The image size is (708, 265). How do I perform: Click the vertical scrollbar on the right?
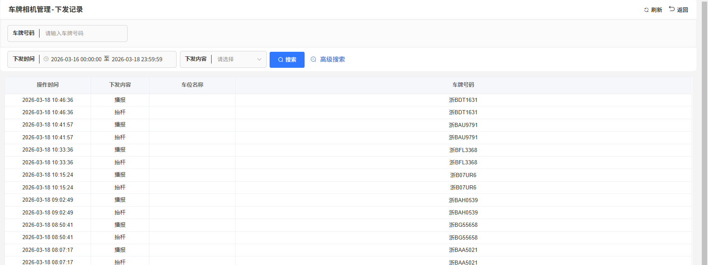click(x=704, y=132)
